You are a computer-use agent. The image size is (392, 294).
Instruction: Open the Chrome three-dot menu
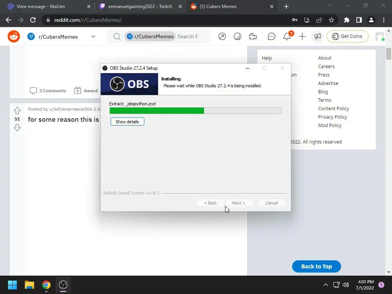coord(384,20)
